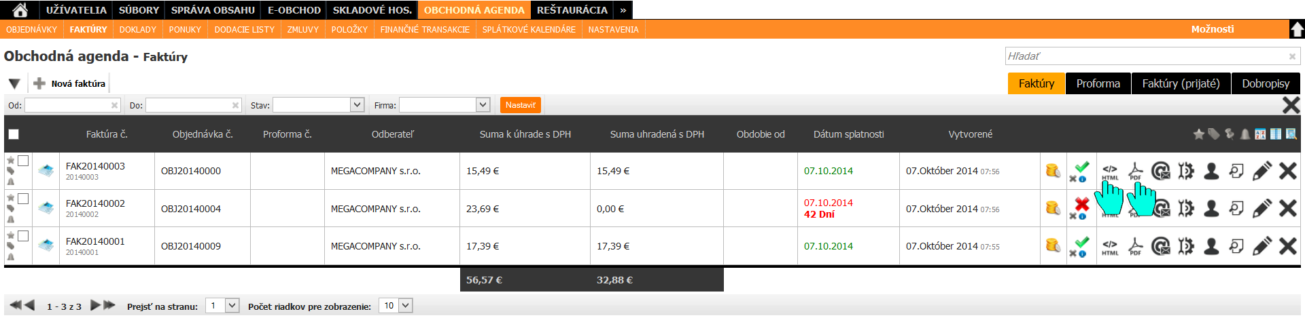Select checkbox for invoice FAK20140002
The width and height of the screenshot is (1305, 320).
click(23, 199)
